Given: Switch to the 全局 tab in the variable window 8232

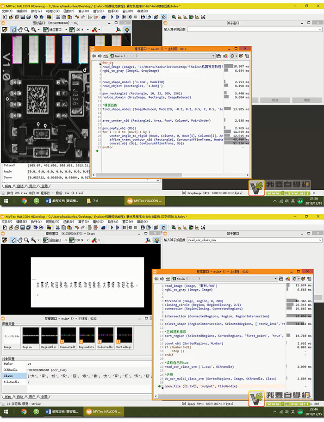Looking at the screenshot, I should (44, 397).
